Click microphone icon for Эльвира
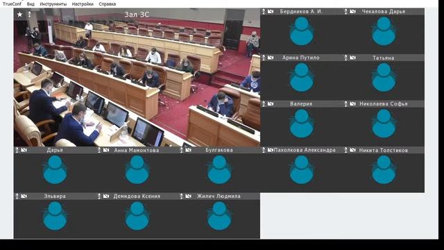 pos(17,196)
